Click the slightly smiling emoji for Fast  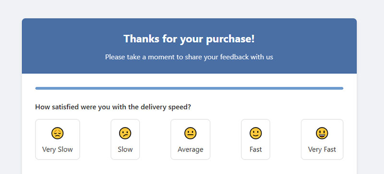tap(256, 133)
